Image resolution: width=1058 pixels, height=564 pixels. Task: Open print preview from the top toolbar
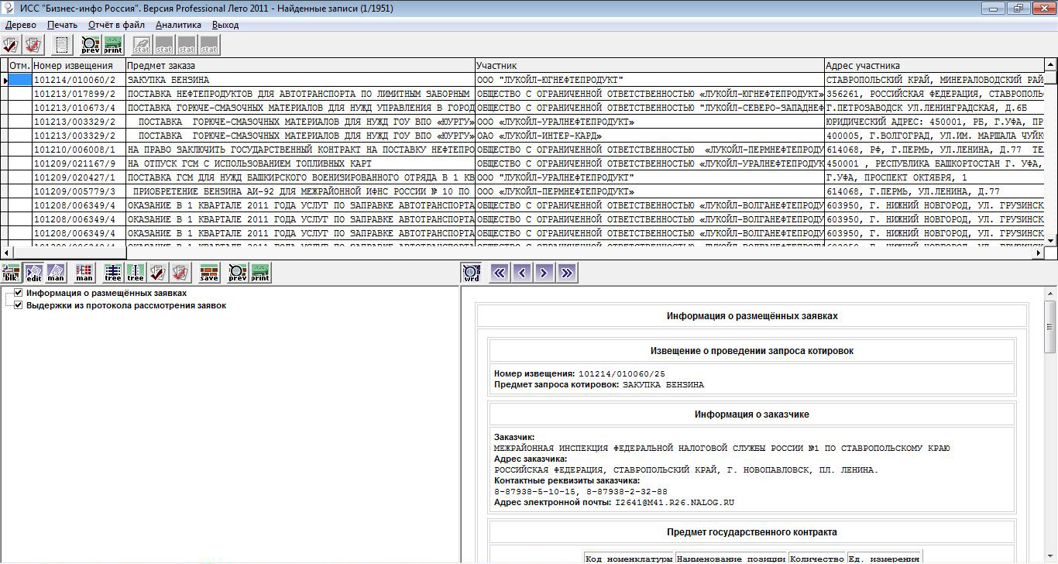91,45
